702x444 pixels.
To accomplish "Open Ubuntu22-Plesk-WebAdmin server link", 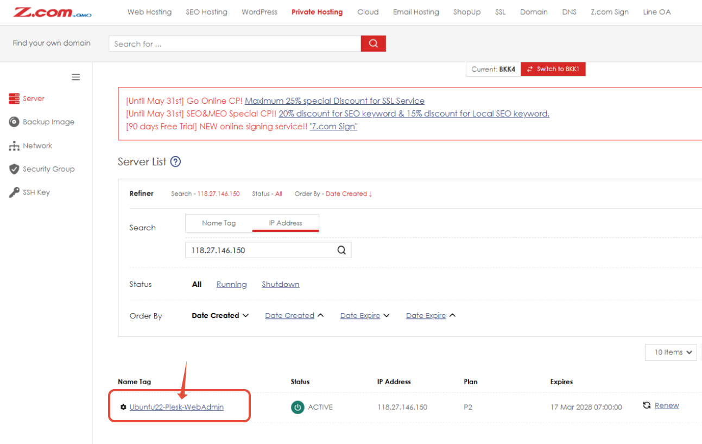I will [176, 407].
